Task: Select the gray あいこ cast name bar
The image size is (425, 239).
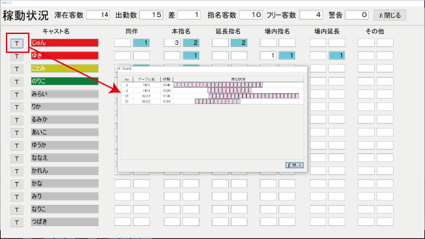Action: click(x=65, y=132)
